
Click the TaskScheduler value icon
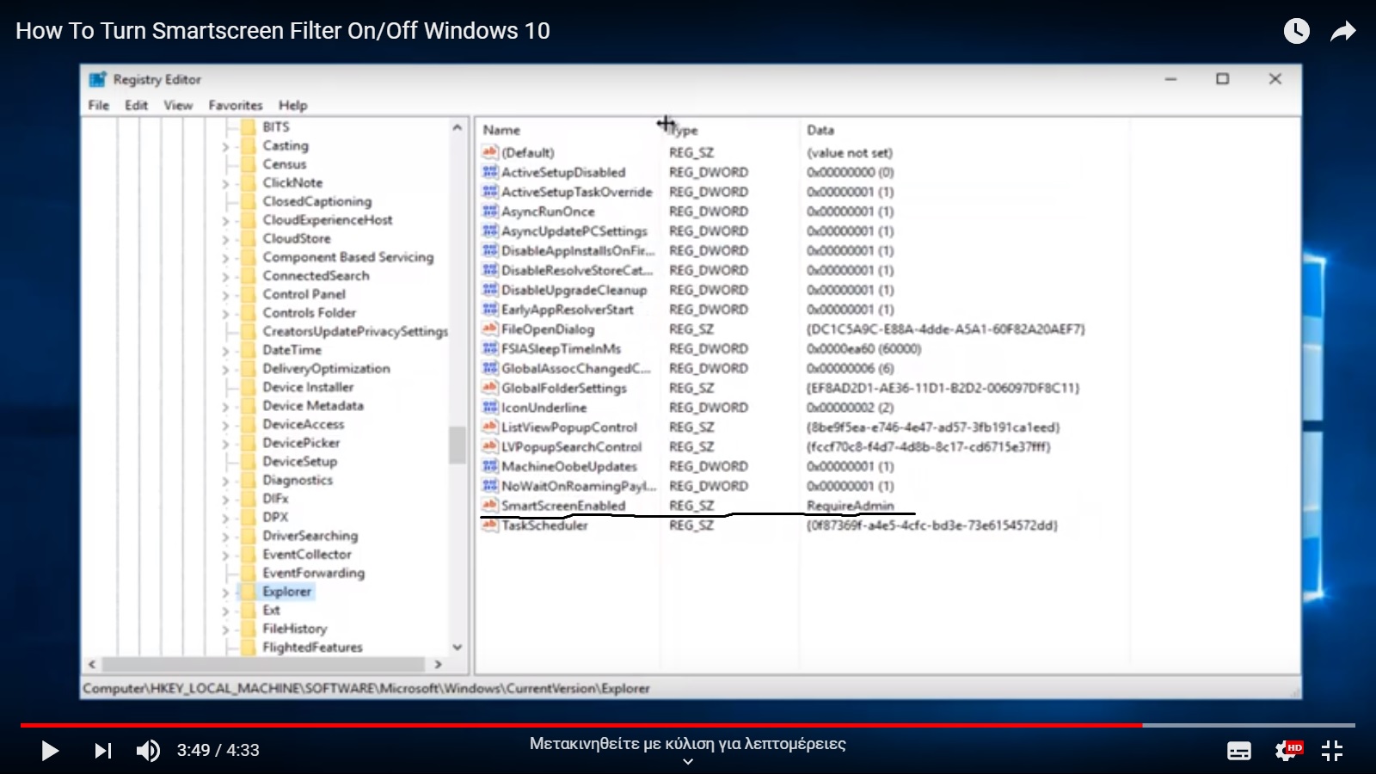(490, 525)
